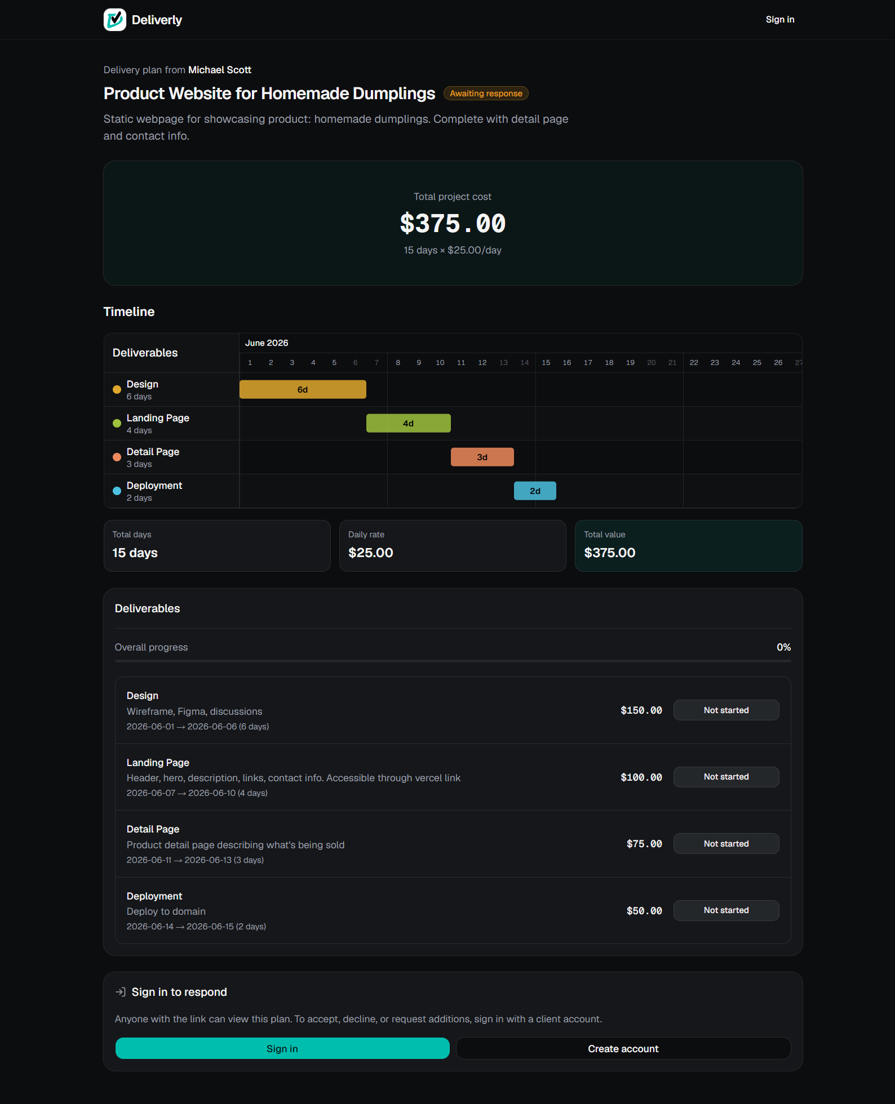Image resolution: width=895 pixels, height=1104 pixels.
Task: Click the Design yellow color dot
Action: click(117, 390)
